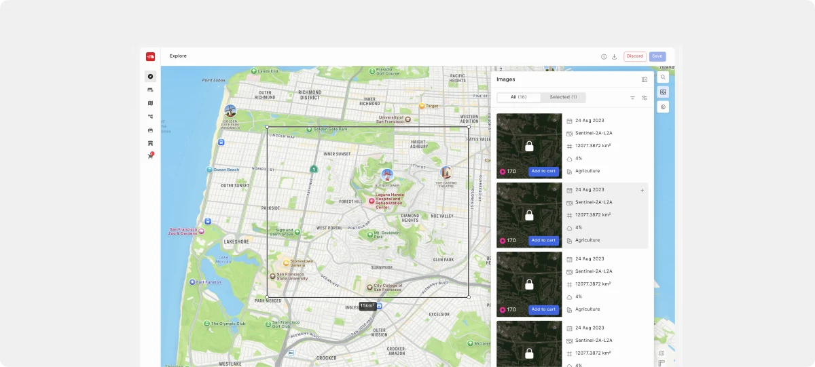815x367 pixels.
Task: Click the Target store marker on map
Action: 422,107
